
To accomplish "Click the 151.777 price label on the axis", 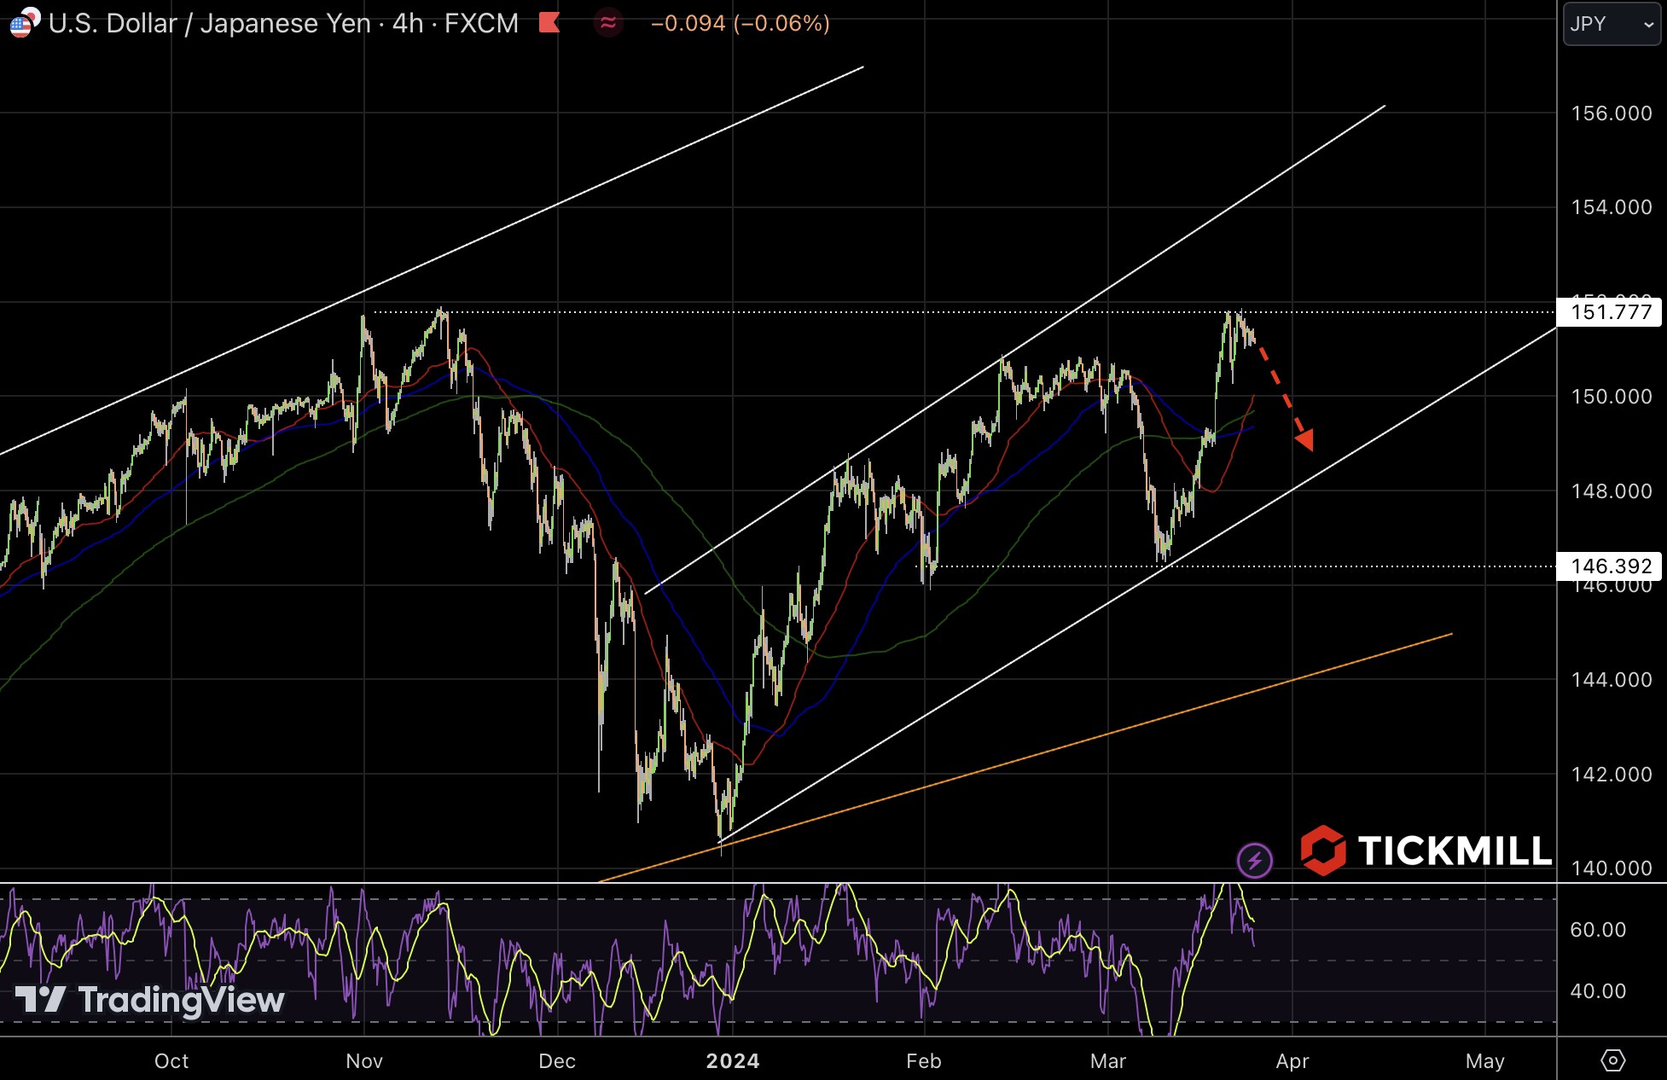I will click(x=1610, y=312).
